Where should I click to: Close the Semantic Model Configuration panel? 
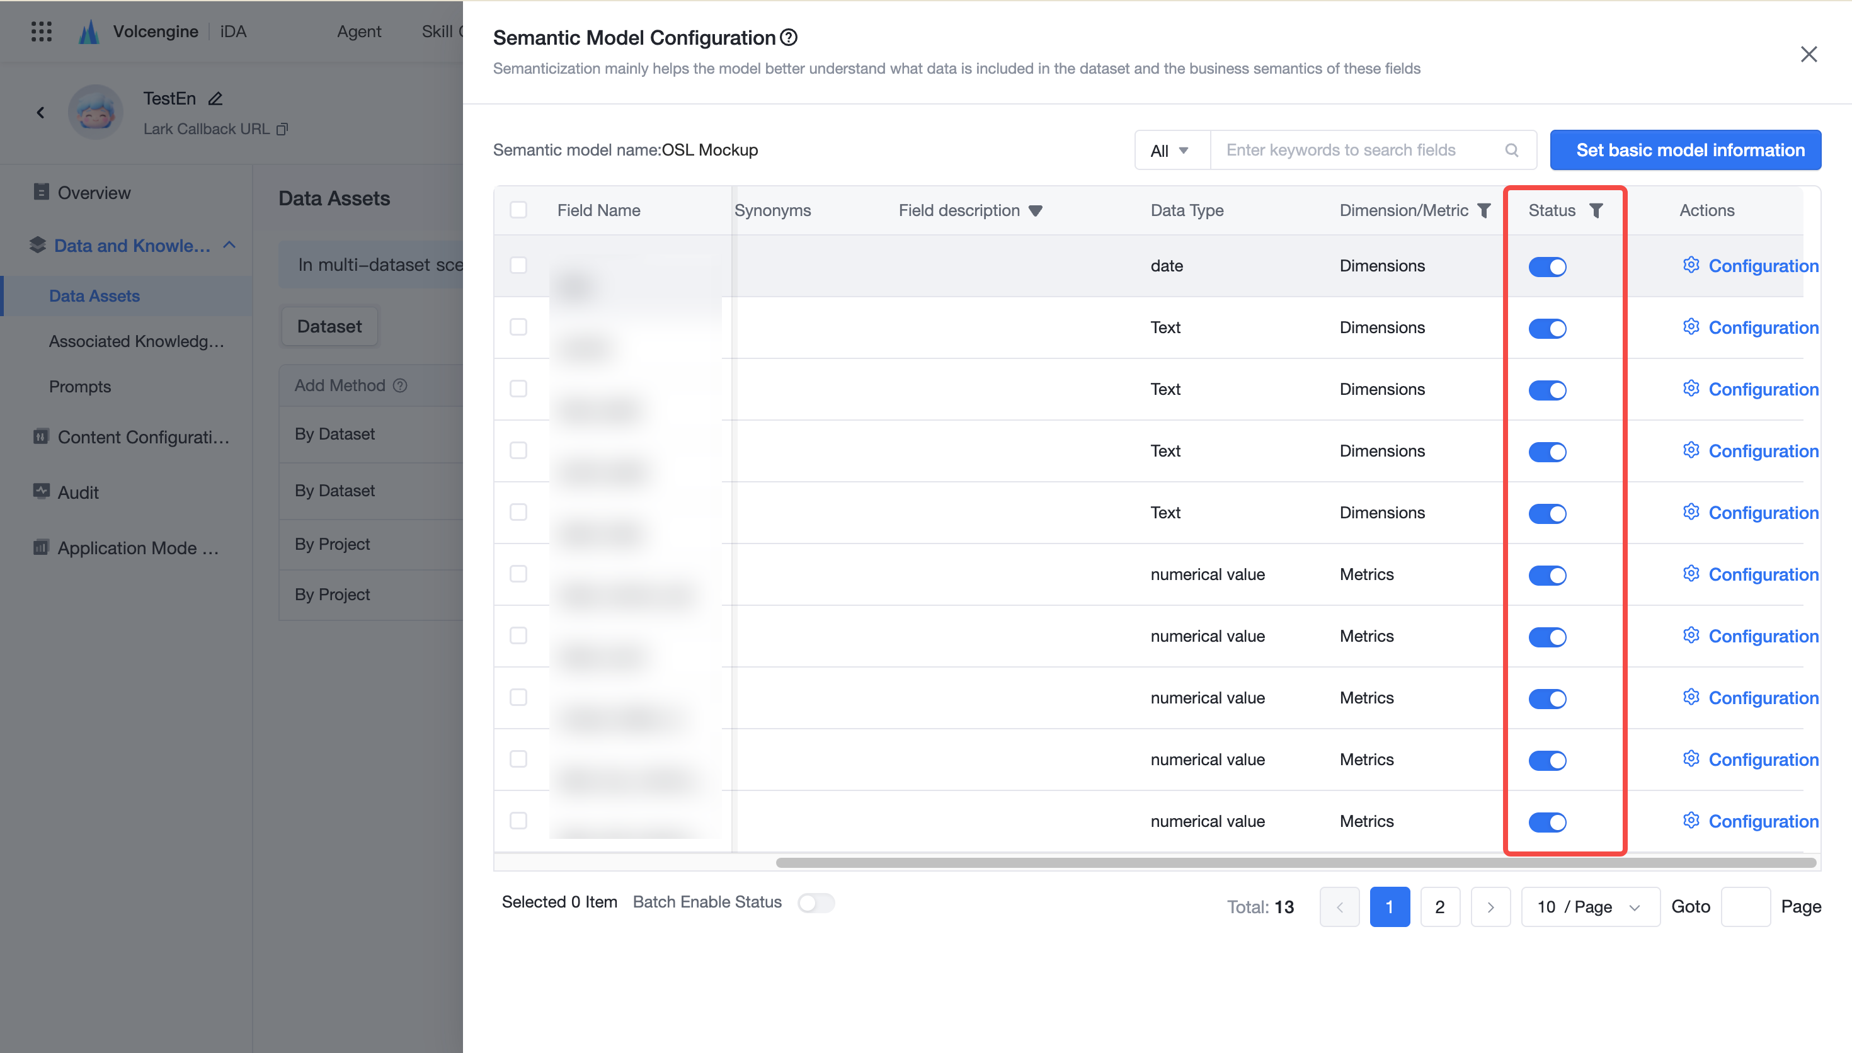coord(1809,54)
